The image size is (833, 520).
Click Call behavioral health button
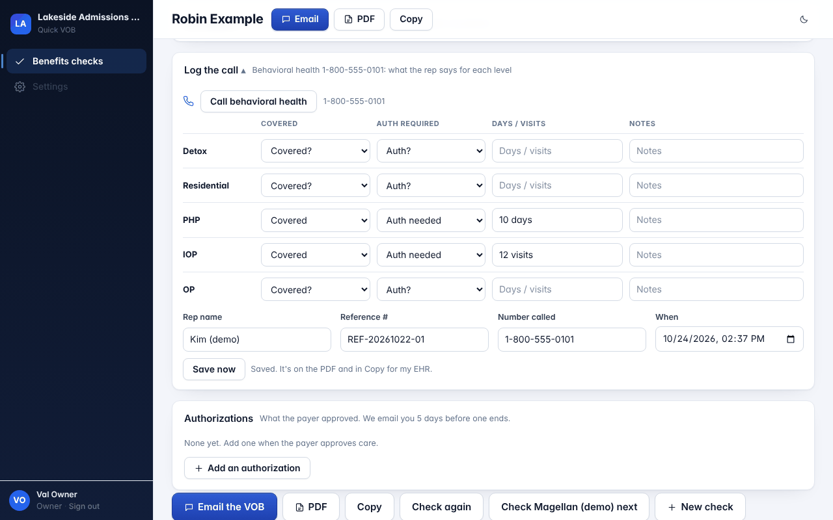click(x=258, y=101)
